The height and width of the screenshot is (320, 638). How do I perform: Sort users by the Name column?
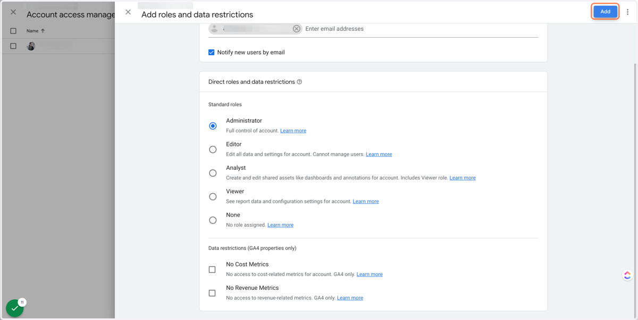(x=36, y=31)
